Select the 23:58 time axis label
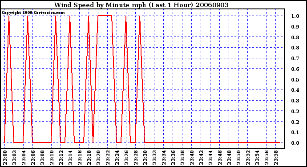 click(x=276, y=158)
